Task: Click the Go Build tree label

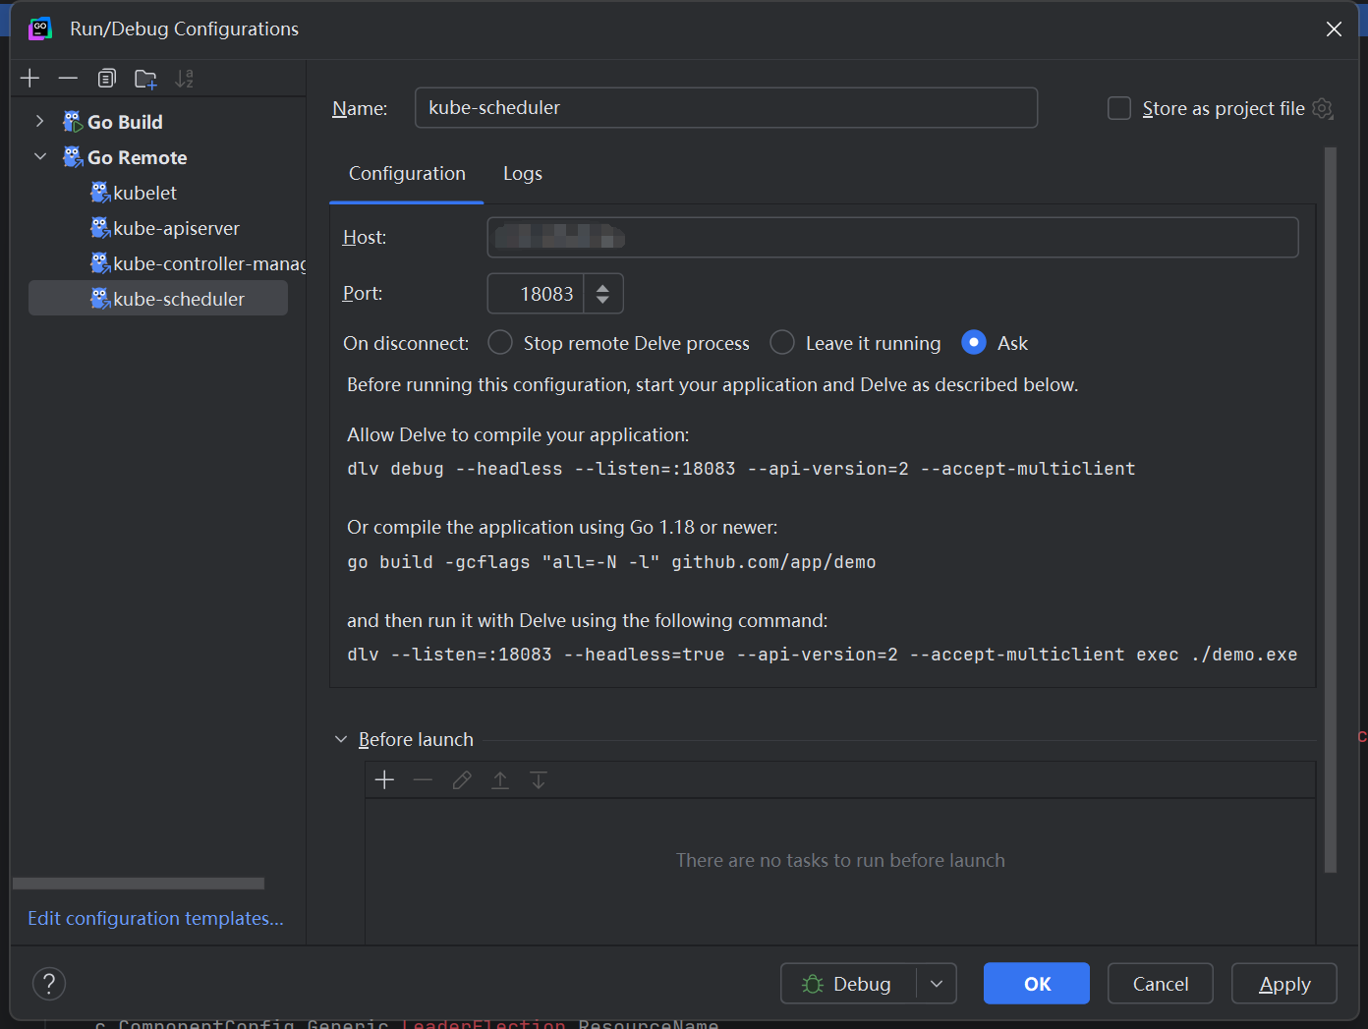Action: click(125, 122)
